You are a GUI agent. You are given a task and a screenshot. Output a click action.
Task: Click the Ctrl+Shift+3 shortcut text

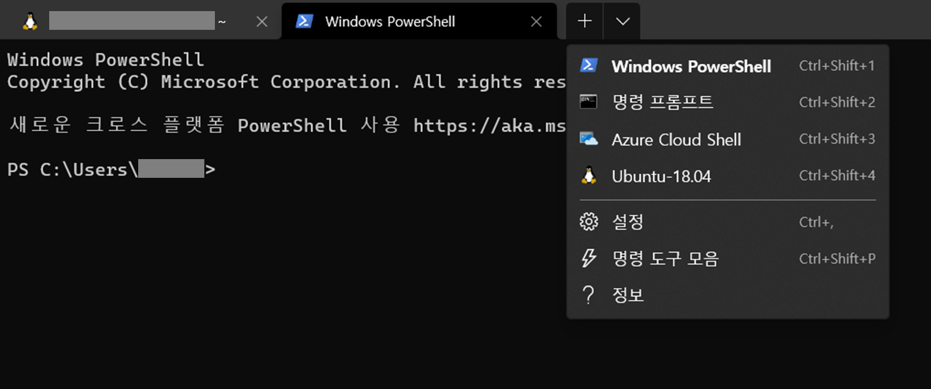pos(837,139)
